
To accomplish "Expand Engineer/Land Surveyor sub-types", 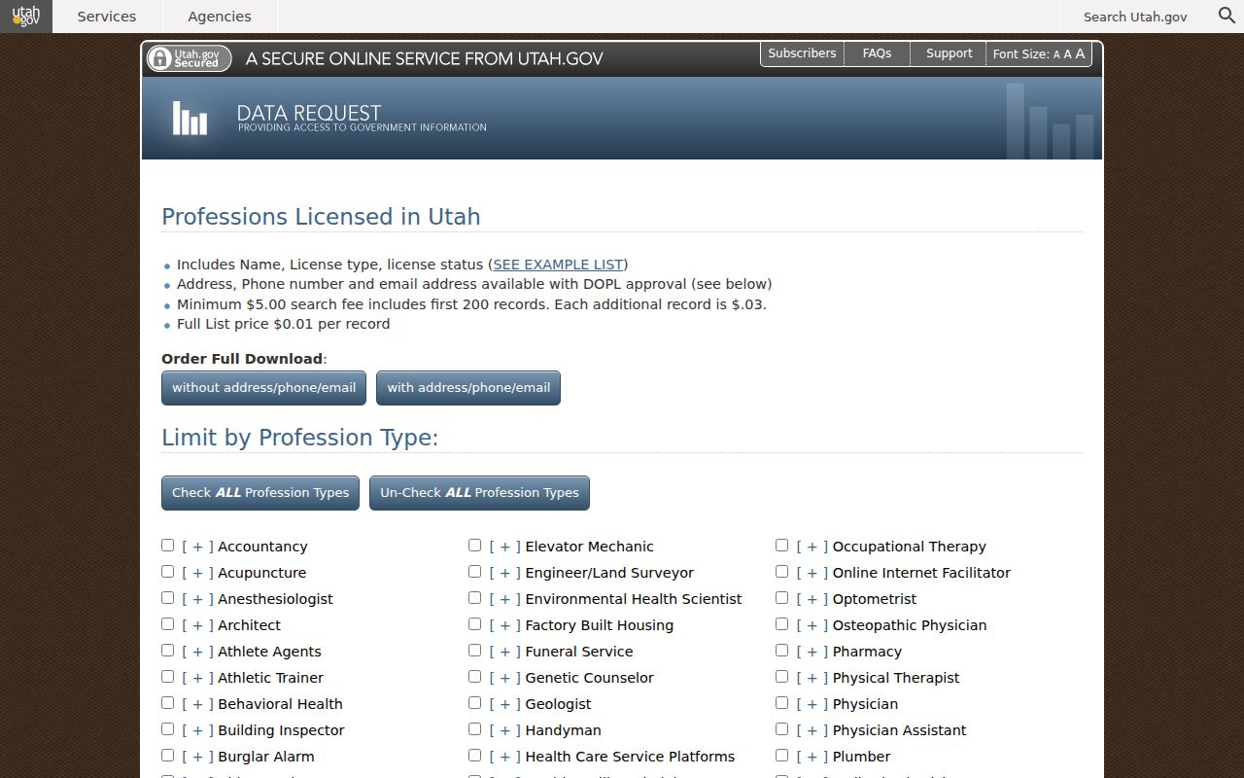I will [504, 573].
